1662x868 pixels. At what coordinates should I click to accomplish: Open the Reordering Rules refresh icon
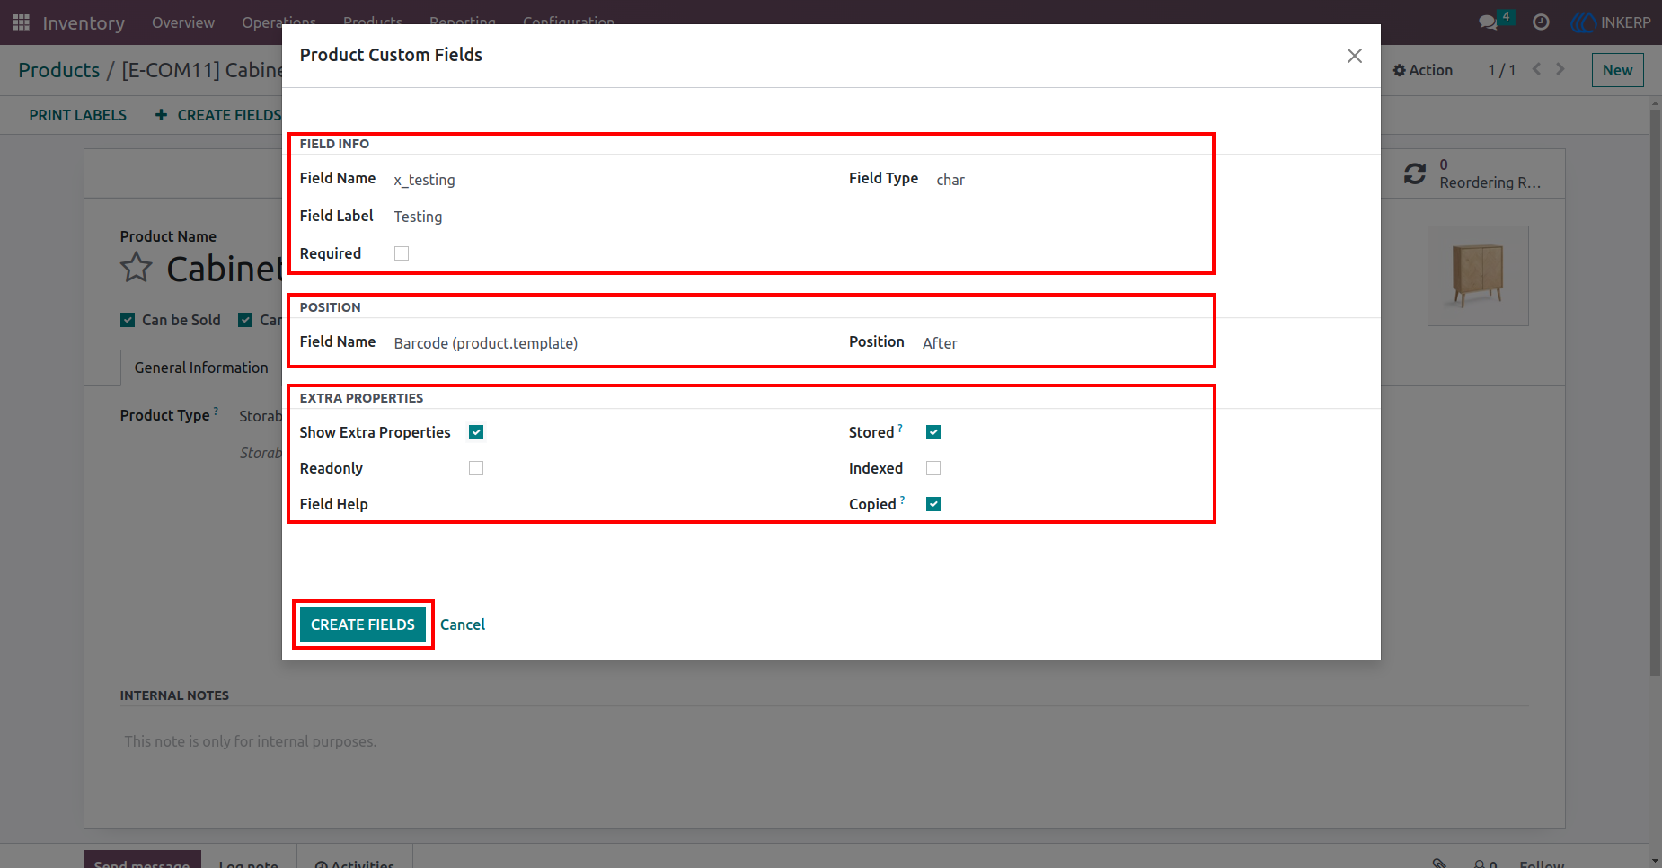(1415, 173)
